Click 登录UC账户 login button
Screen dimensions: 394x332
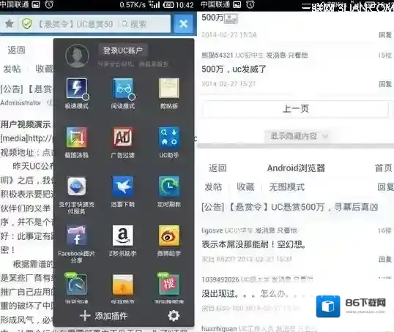click(122, 50)
